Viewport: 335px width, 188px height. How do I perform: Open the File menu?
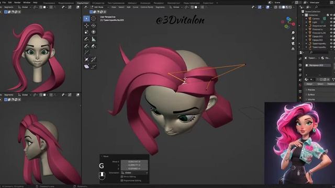coord(4,3)
